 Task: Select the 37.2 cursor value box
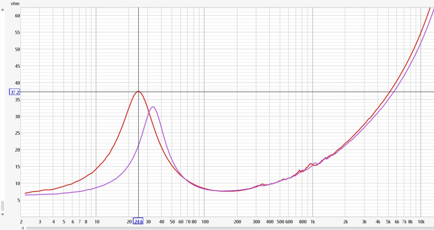click(x=15, y=92)
